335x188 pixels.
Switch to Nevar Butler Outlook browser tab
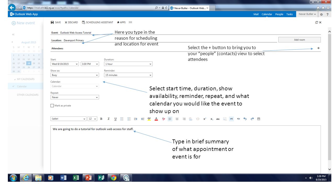[x=189, y=8]
